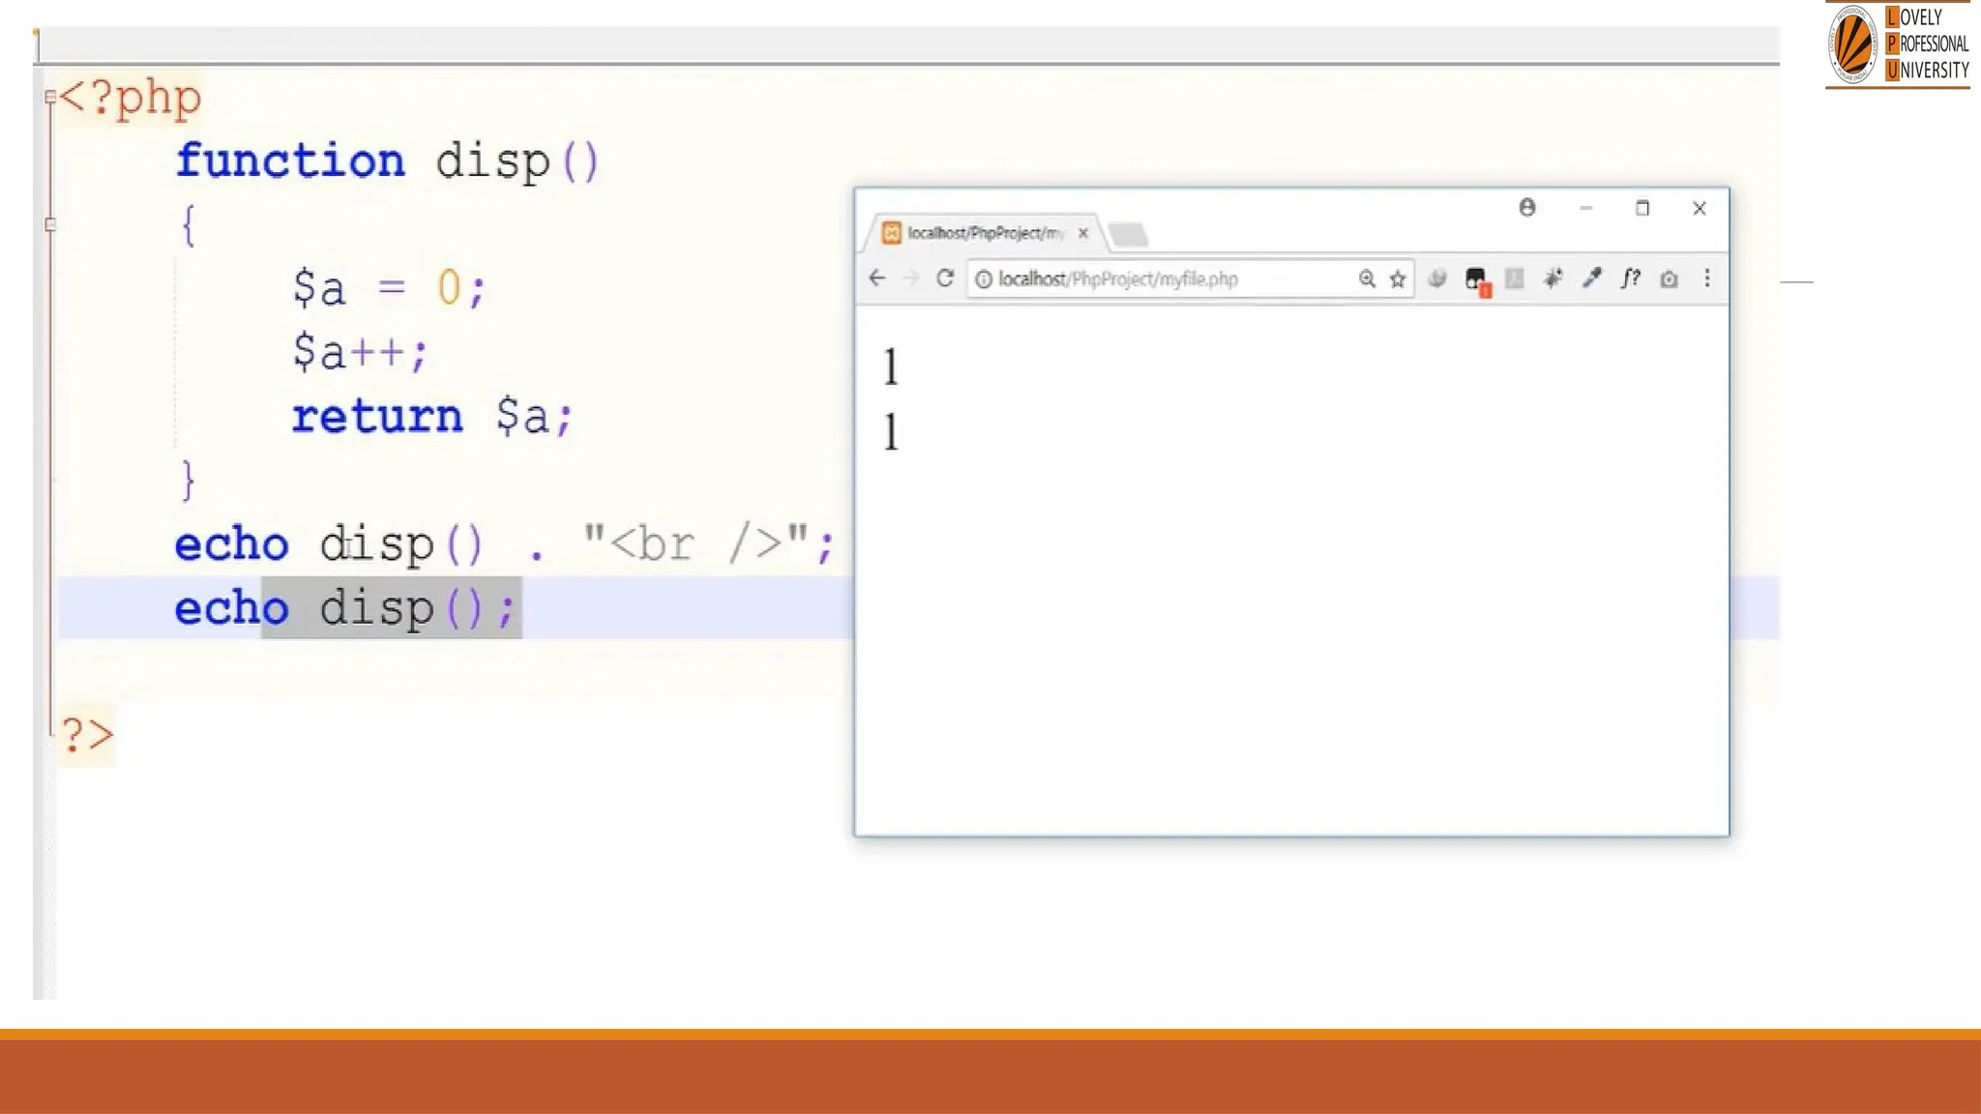Click the Lovely Professional University logo
This screenshot has width=1981, height=1114.
tap(1897, 44)
